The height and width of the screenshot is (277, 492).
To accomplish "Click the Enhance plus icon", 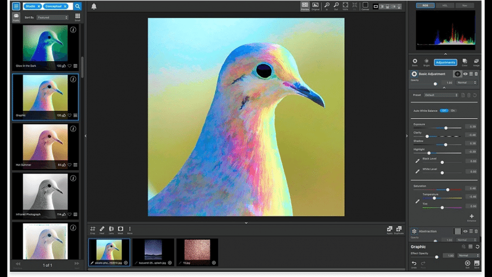I will [x=472, y=217].
